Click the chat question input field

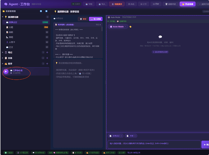pos(154,144)
